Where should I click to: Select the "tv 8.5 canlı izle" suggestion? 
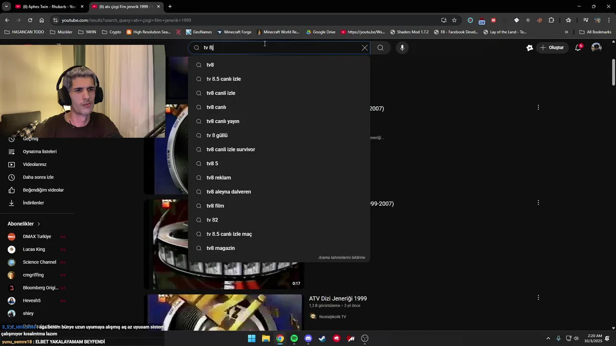279,79
